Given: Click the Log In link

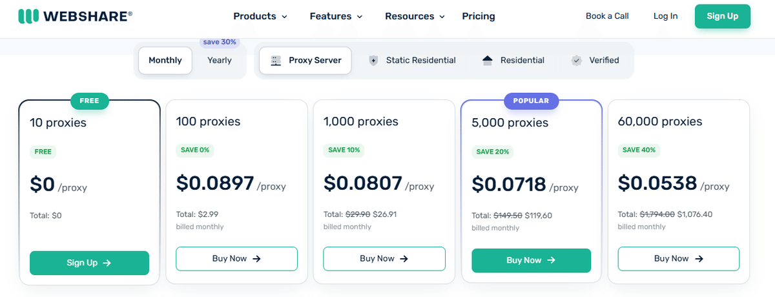Looking at the screenshot, I should tap(665, 16).
